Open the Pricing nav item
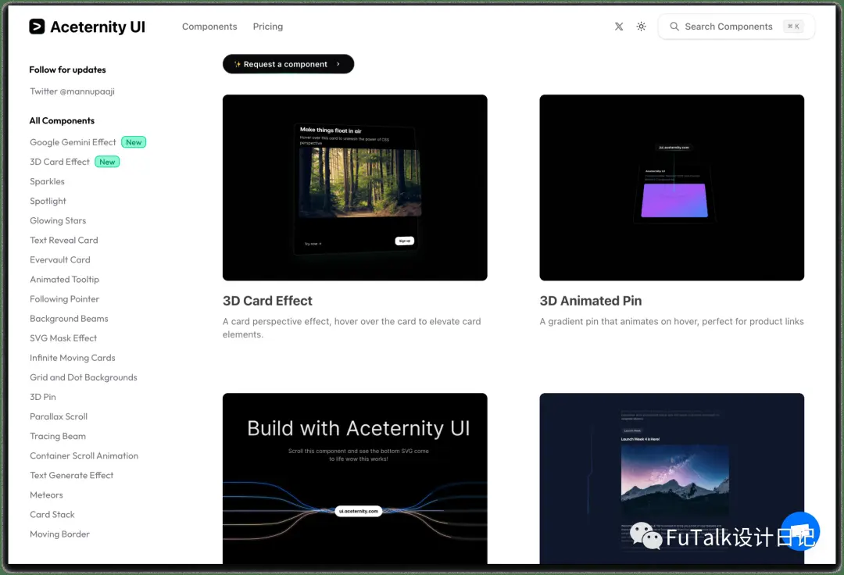Viewport: 844px width, 575px height. click(x=268, y=27)
